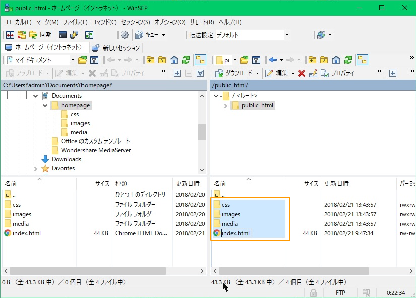
Task: Click the filter icon in local panel toolbar
Action: point(94,60)
